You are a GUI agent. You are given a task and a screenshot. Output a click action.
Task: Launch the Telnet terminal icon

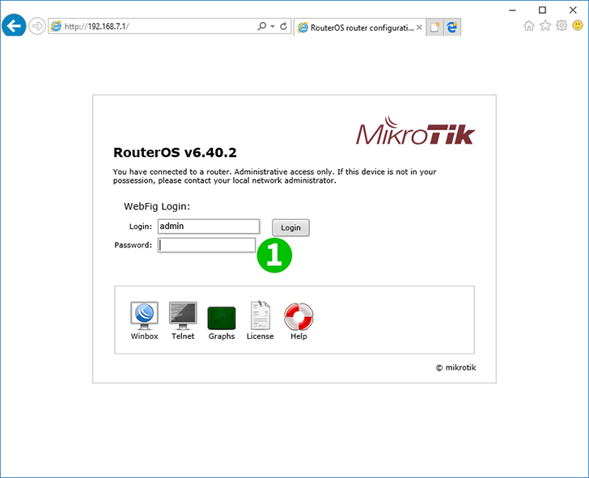pos(183,315)
